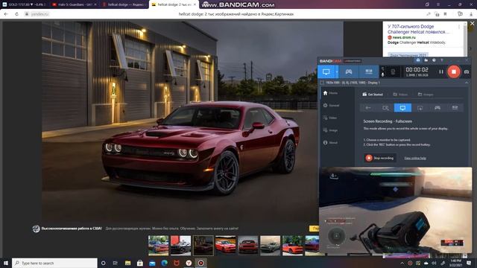Click Bandicam title bar lock icon
Screen dimensions: 477x268
(x=418, y=60)
